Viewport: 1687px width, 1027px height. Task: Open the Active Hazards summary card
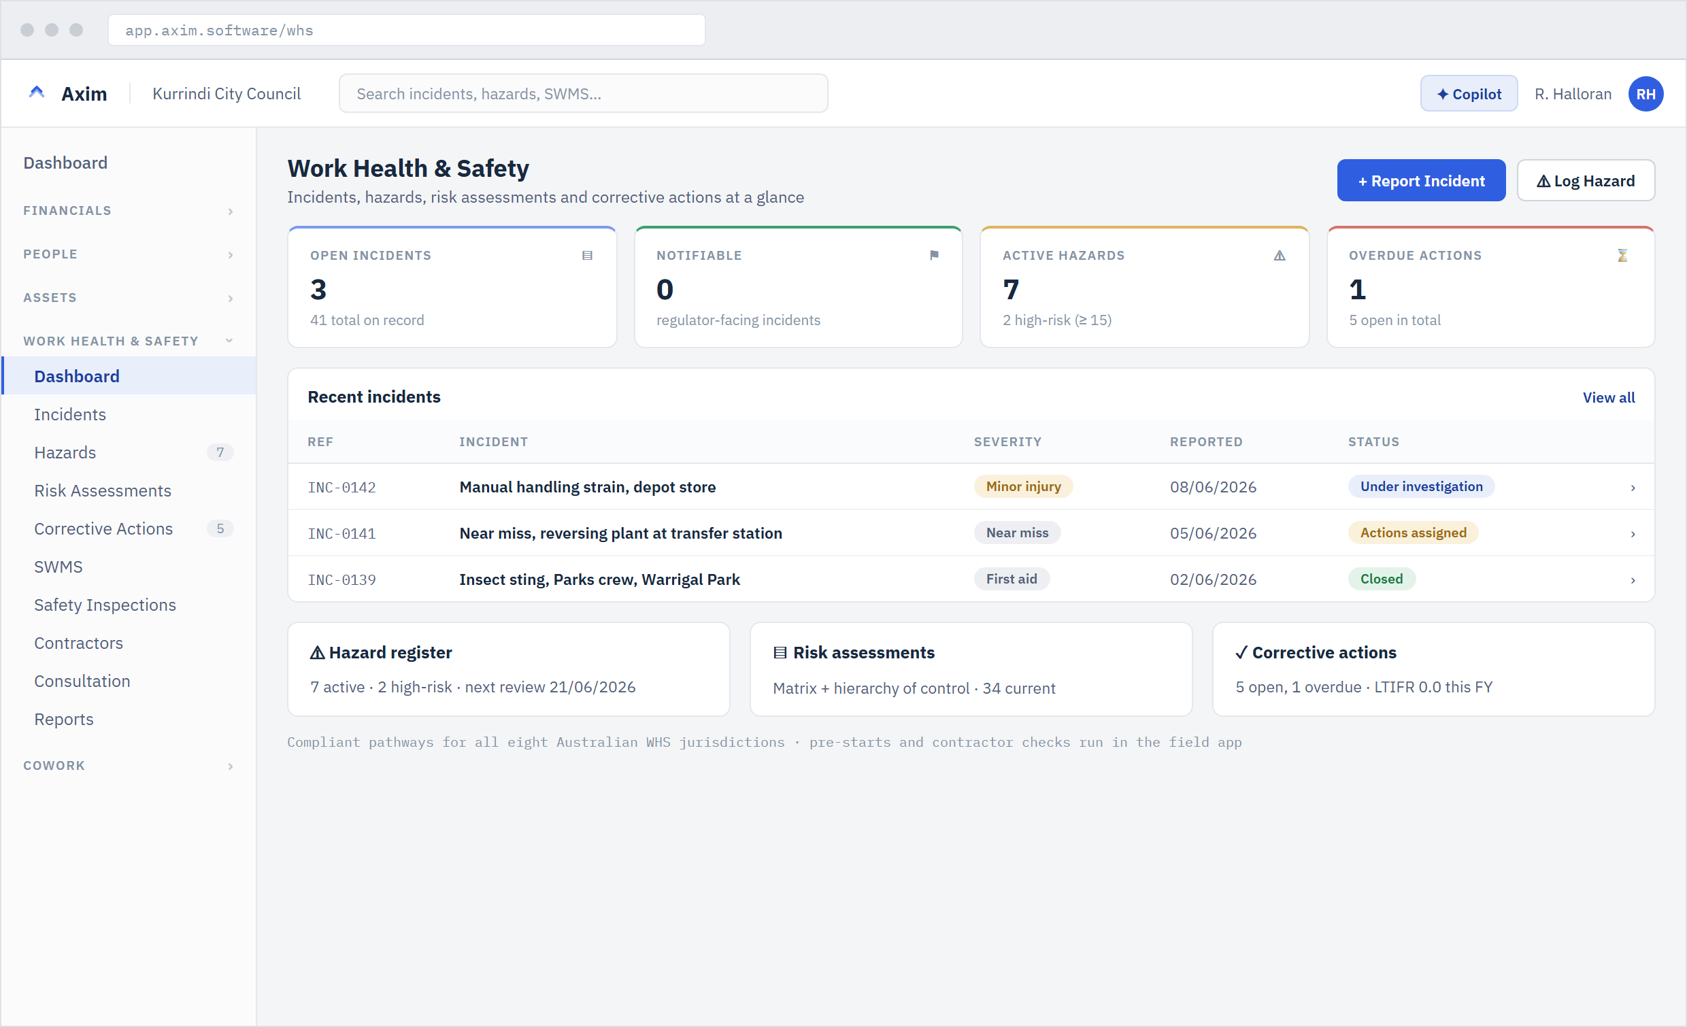(x=1144, y=287)
